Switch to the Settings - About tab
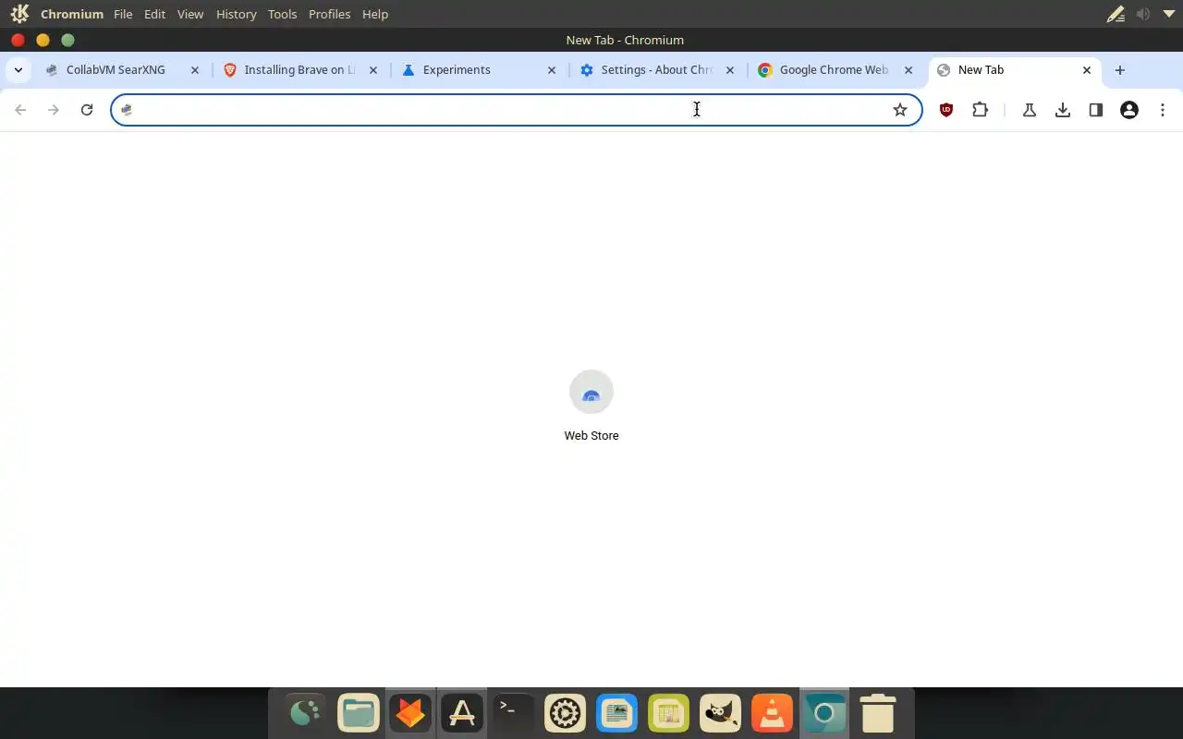The width and height of the screenshot is (1183, 739). click(x=657, y=70)
